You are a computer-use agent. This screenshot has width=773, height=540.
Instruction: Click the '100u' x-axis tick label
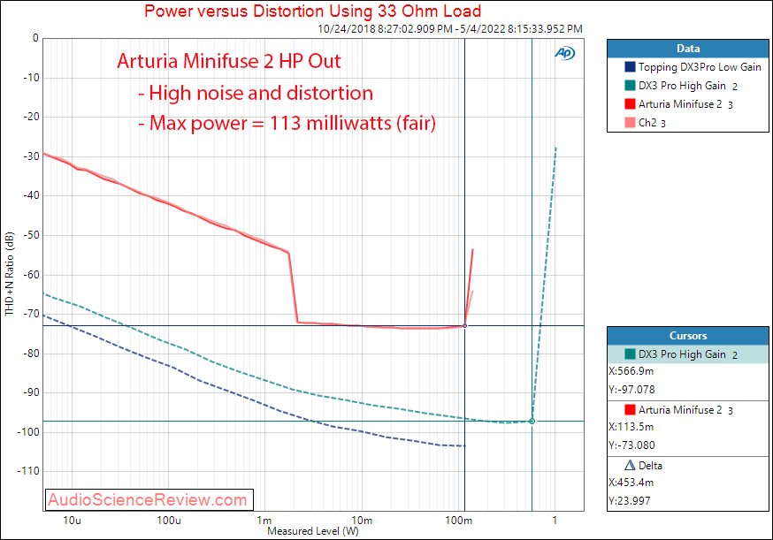point(169,521)
